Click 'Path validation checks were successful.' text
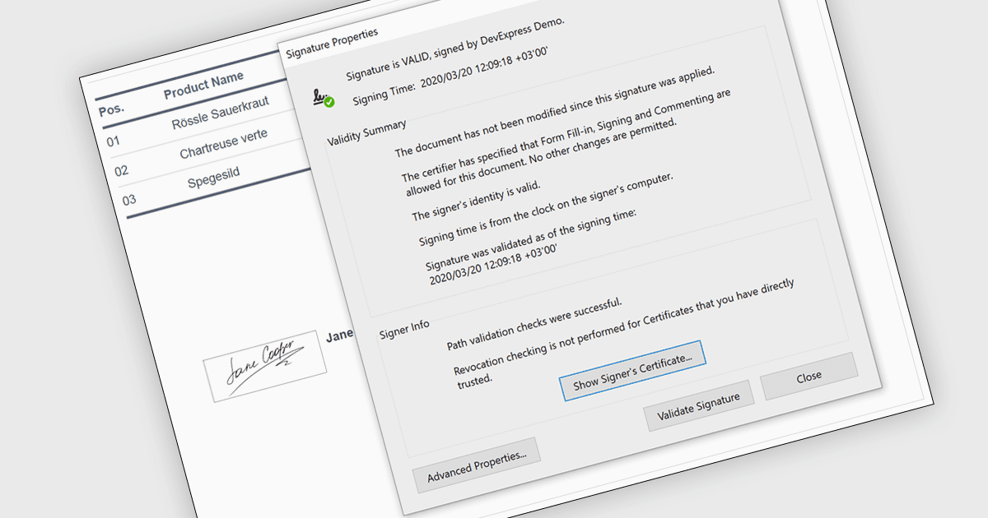The image size is (988, 518). pyautogui.click(x=534, y=323)
